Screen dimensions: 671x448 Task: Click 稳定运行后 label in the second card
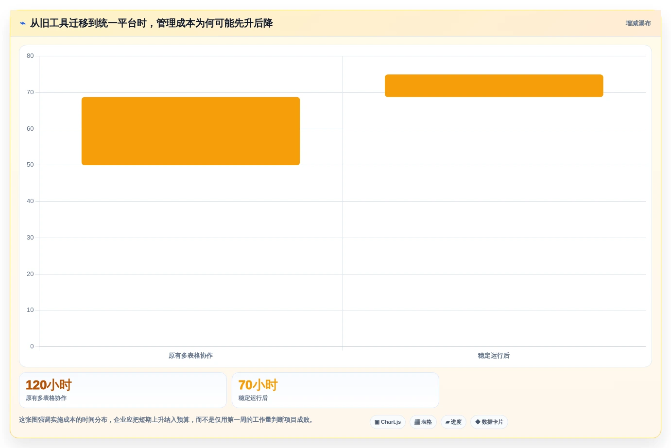coord(253,398)
